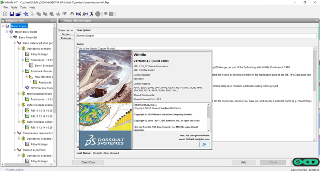Click the Basic Slope Set funnel icon
320x171 pixels.
tap(15, 37)
